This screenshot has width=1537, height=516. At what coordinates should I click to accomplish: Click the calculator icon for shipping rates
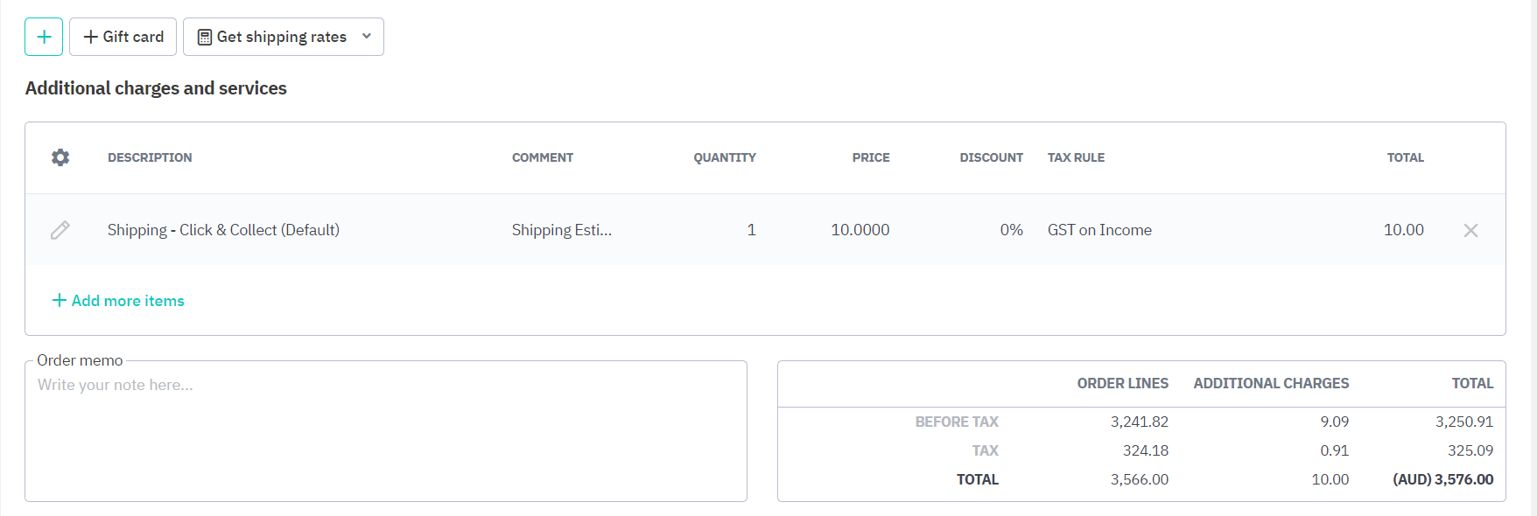[205, 37]
